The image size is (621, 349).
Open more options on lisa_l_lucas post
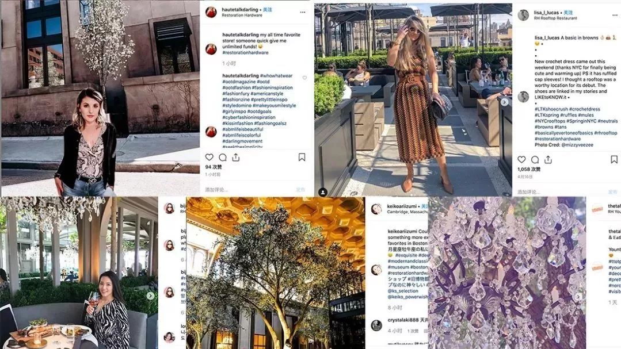pyautogui.click(x=615, y=15)
